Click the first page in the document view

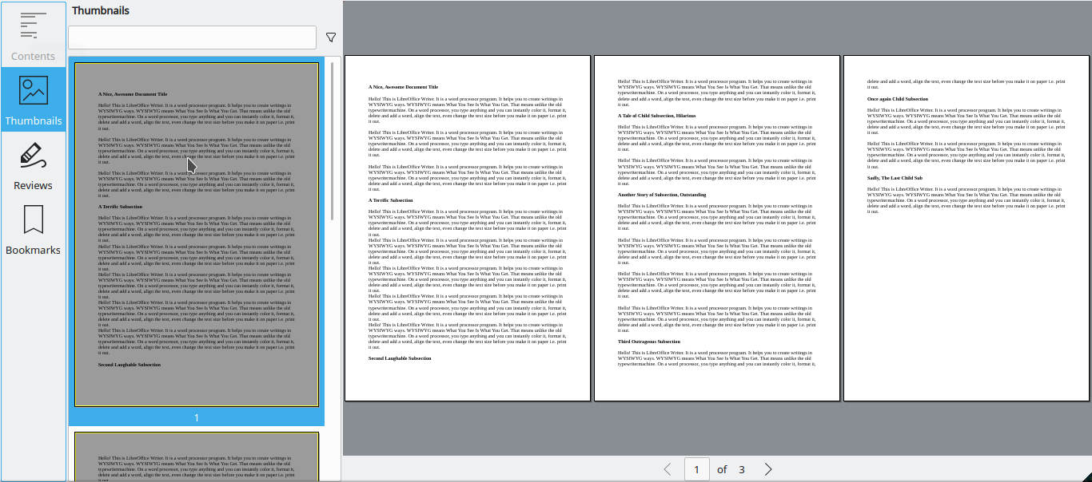click(467, 227)
